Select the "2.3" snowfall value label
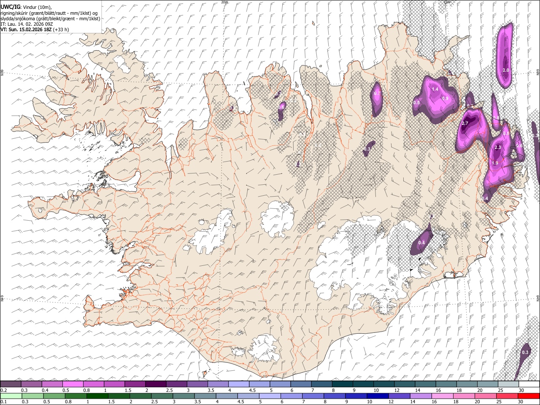The height and width of the screenshot is (405, 540). (x=498, y=147)
